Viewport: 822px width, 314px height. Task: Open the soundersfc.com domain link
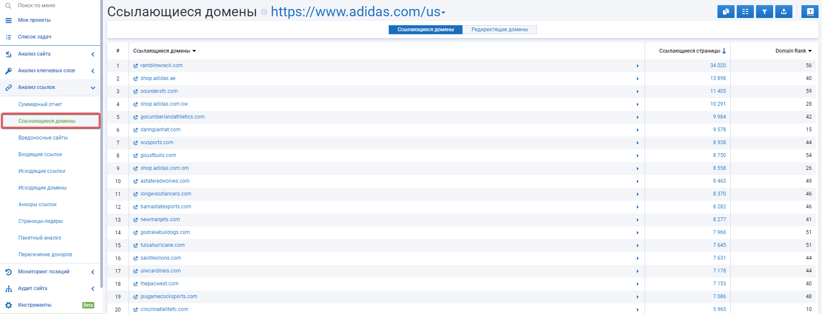(159, 91)
